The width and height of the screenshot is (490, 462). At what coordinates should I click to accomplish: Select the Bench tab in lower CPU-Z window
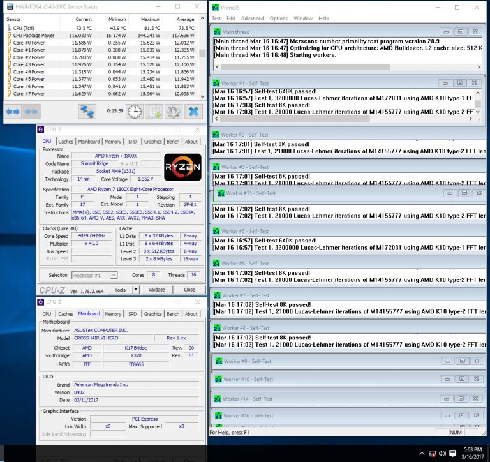click(x=173, y=314)
